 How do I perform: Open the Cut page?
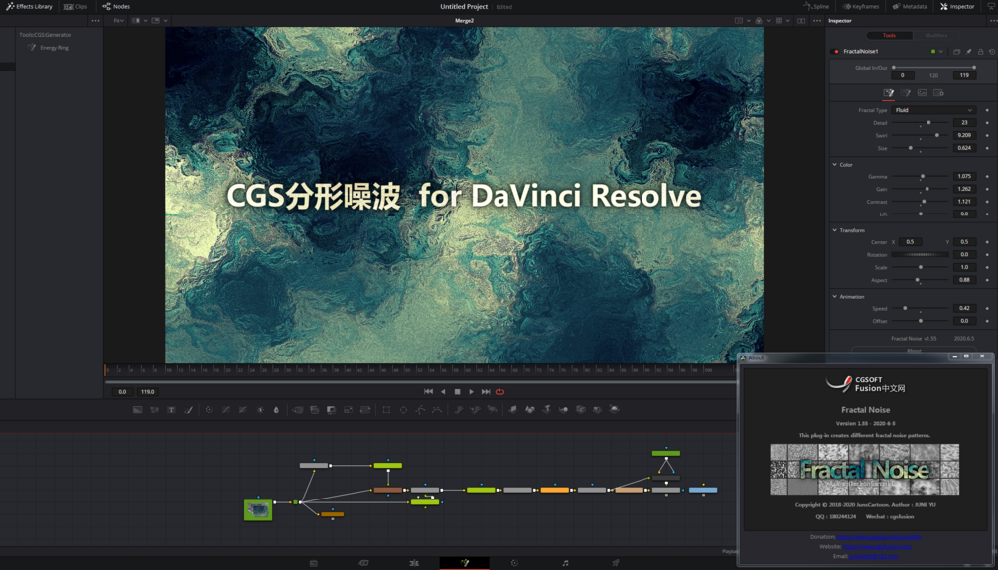tap(363, 563)
